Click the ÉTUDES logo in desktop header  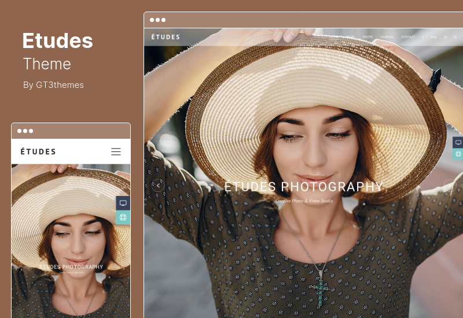[x=166, y=37]
